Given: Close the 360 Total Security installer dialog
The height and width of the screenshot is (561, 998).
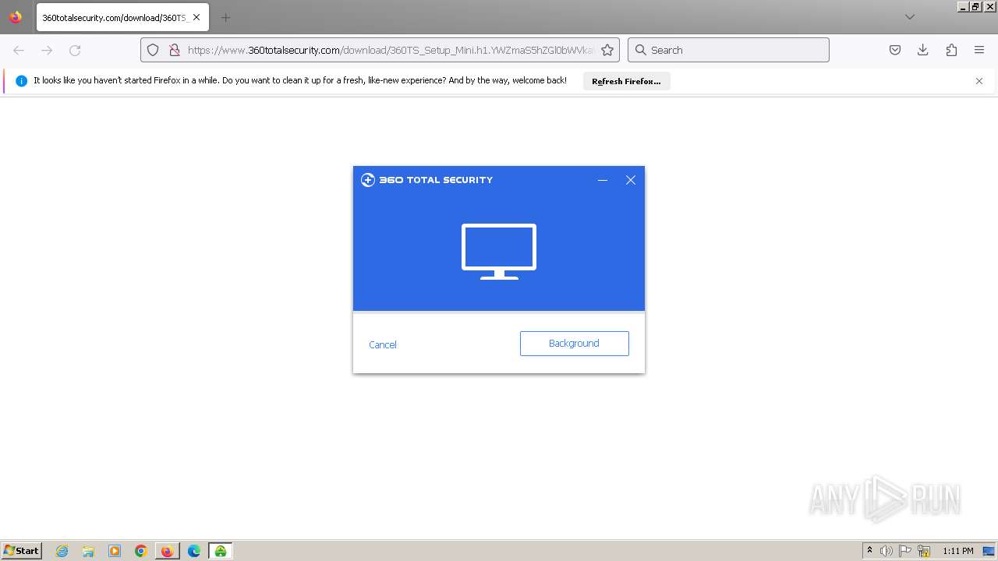Looking at the screenshot, I should pyautogui.click(x=631, y=180).
